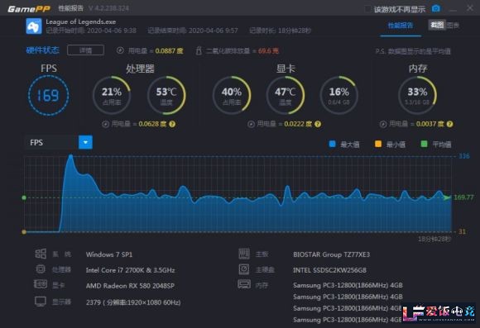Click the green average marker on chart

tap(24, 197)
